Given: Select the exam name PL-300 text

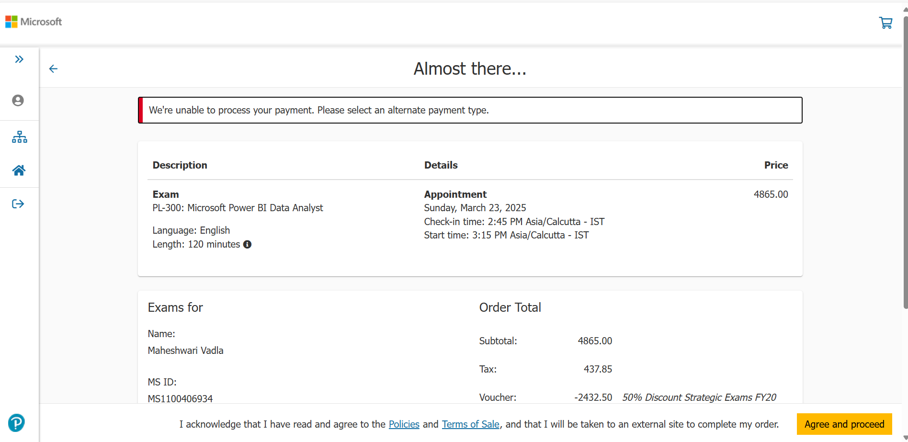Looking at the screenshot, I should pos(238,208).
